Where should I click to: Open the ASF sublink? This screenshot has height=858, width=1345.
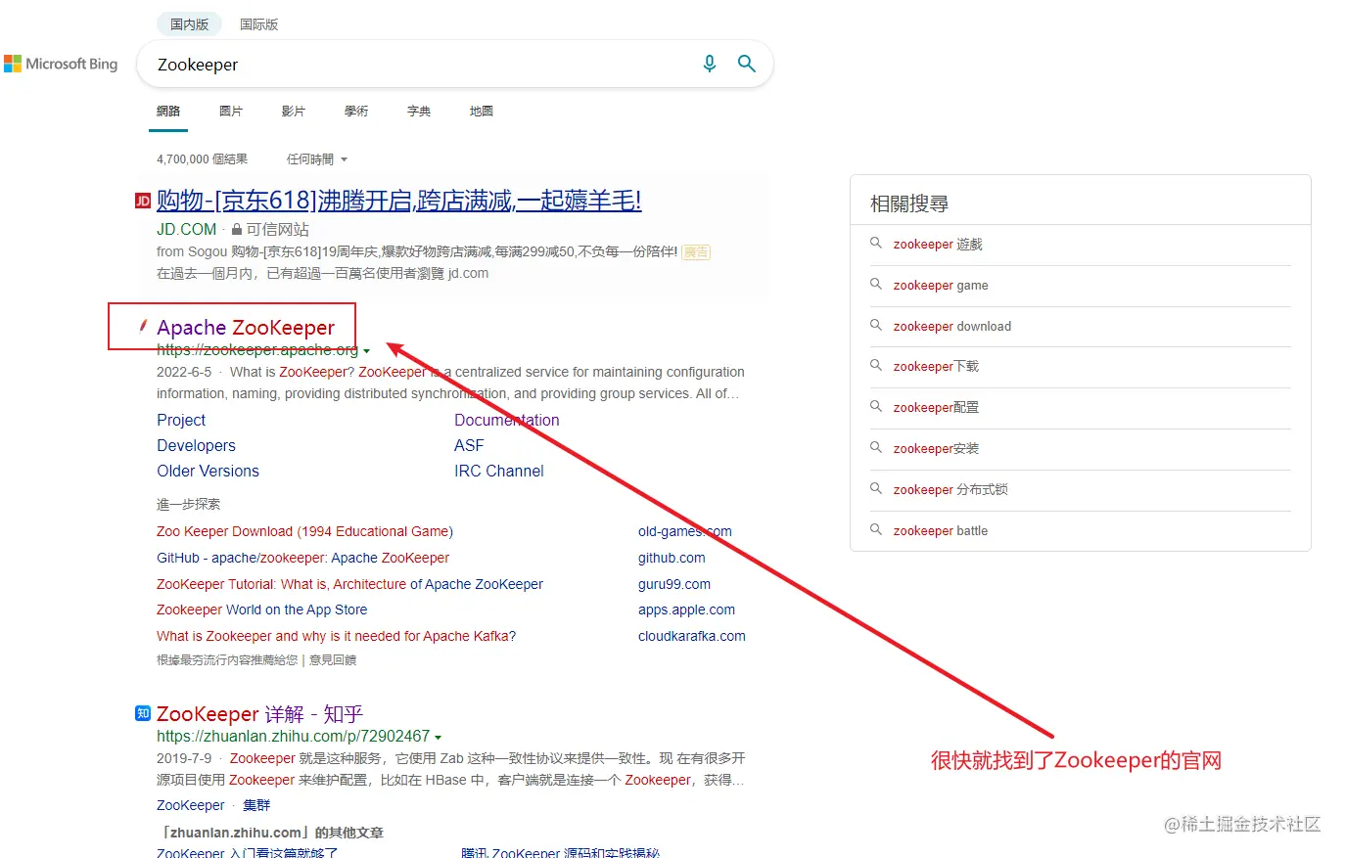(469, 445)
